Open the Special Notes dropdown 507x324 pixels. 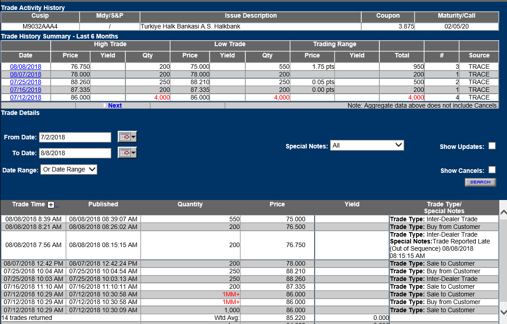click(367, 146)
